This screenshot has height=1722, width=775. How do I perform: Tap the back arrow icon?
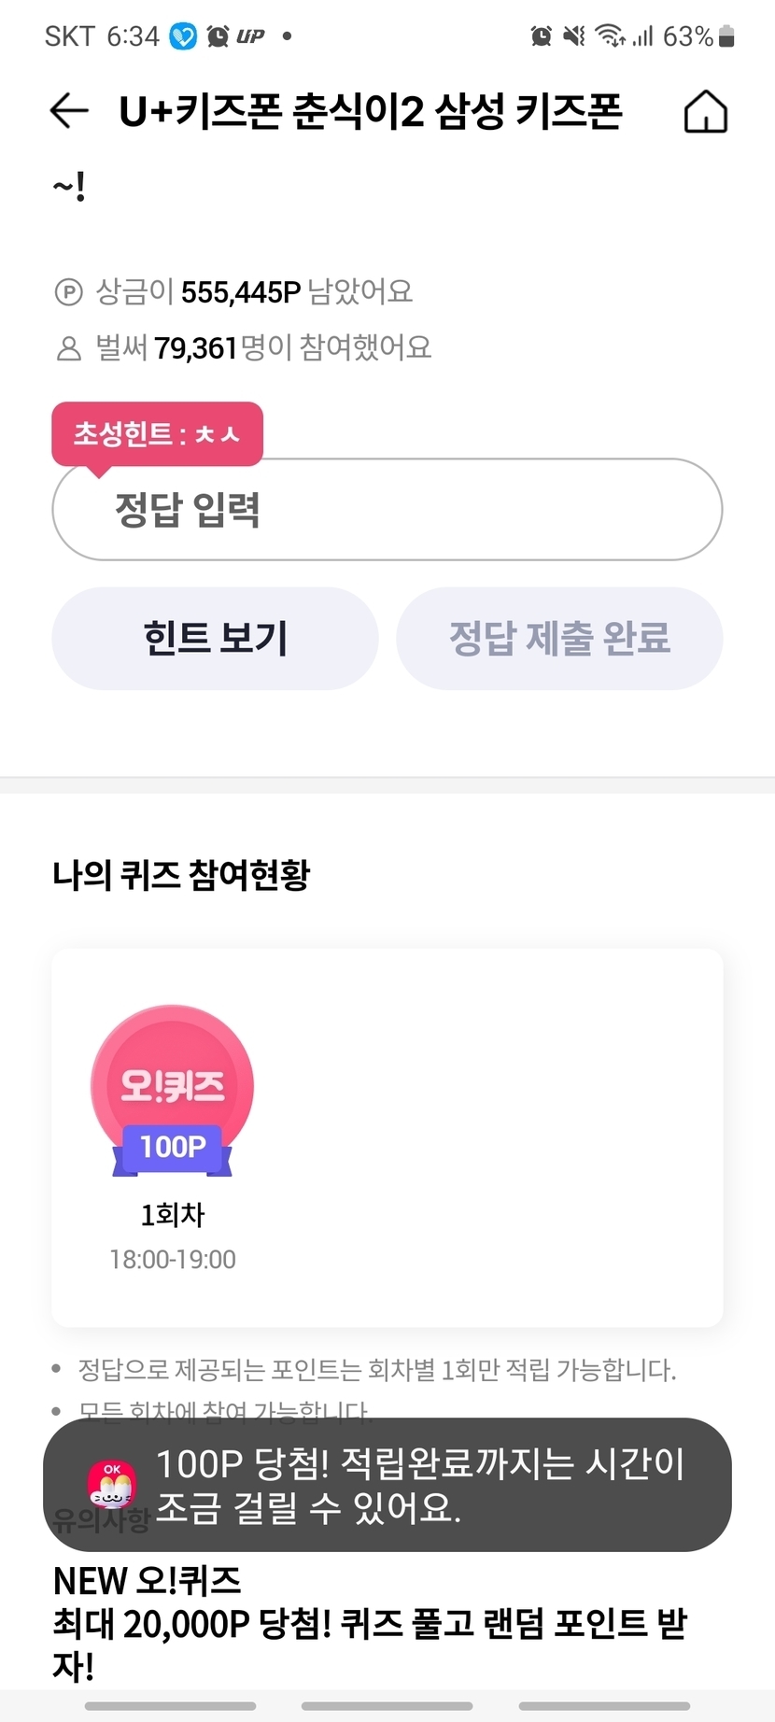point(69,112)
